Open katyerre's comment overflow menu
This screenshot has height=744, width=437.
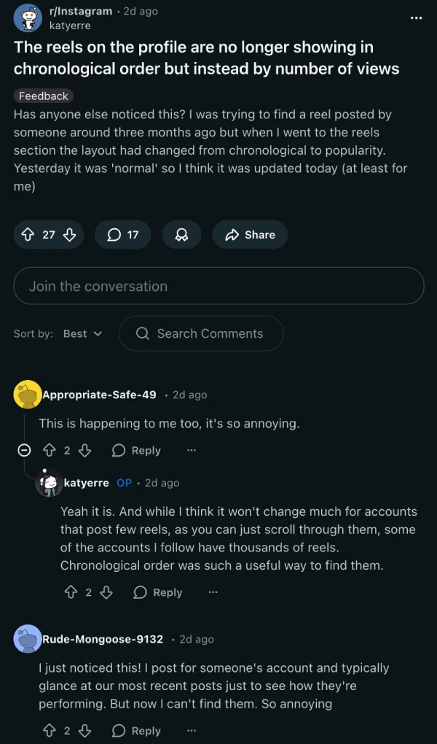coord(212,592)
